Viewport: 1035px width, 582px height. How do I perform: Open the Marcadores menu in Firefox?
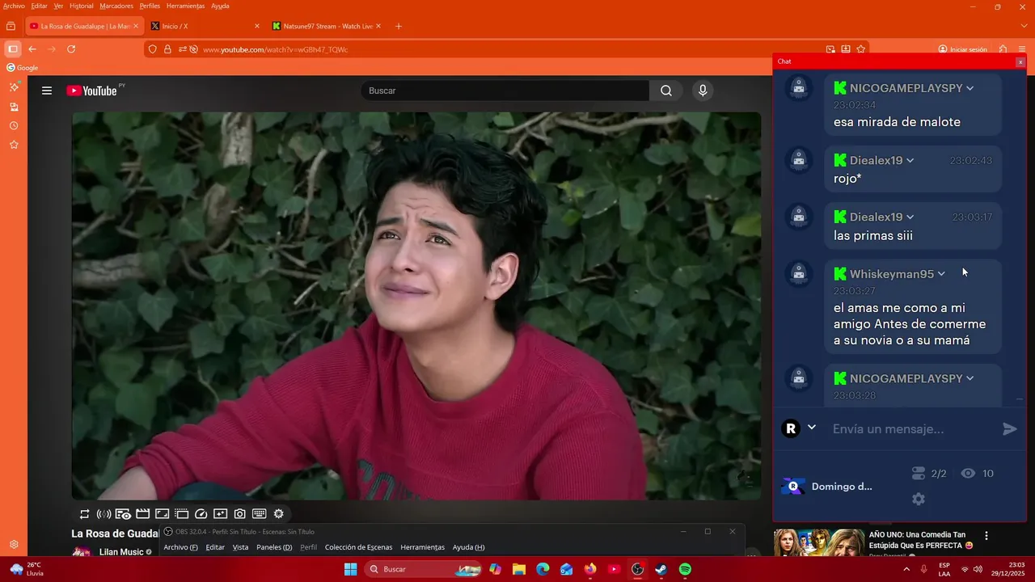click(116, 6)
